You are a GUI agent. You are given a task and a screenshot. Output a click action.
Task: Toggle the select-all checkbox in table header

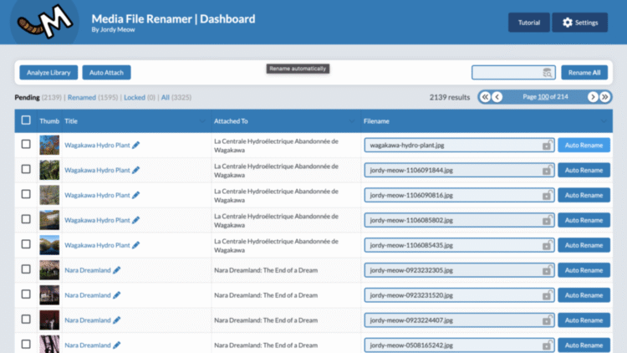(x=26, y=120)
